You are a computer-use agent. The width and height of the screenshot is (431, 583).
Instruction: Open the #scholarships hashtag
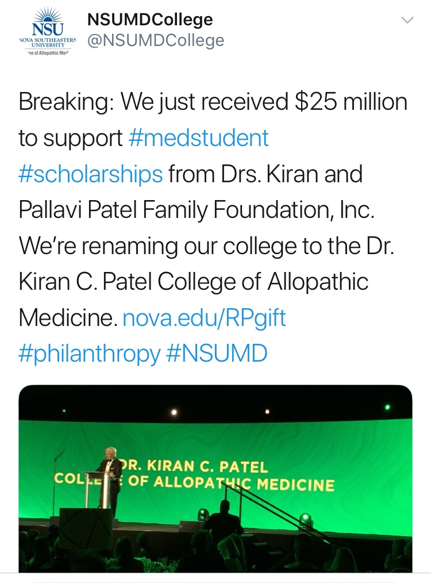click(91, 174)
